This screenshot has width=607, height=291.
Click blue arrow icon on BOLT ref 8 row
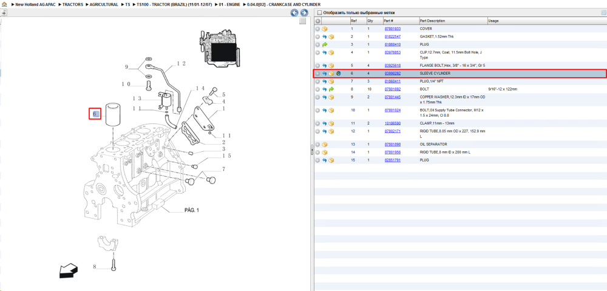(324, 89)
